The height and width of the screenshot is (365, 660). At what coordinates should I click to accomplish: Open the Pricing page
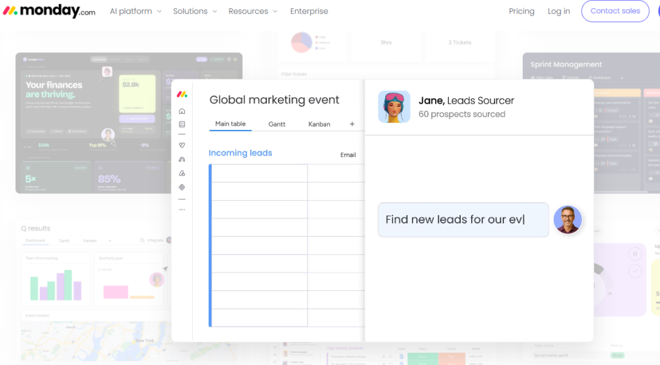coord(521,12)
